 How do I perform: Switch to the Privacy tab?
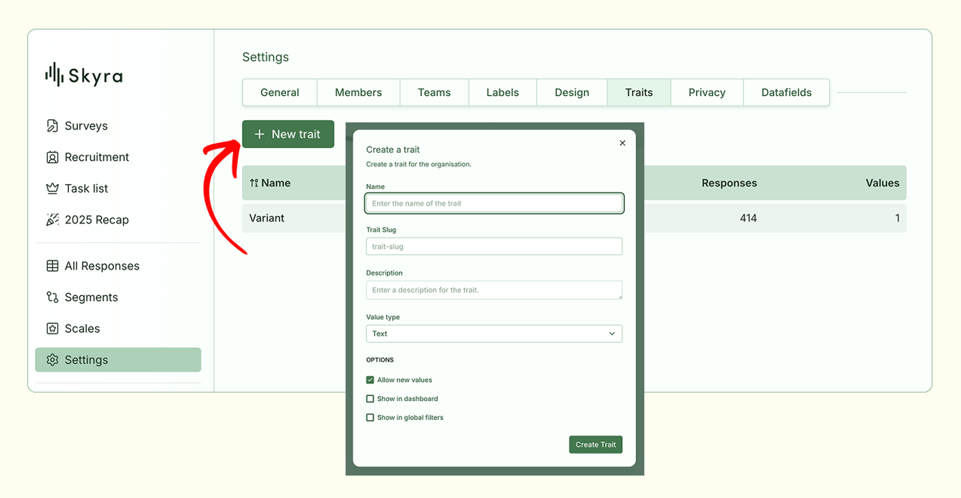click(707, 93)
